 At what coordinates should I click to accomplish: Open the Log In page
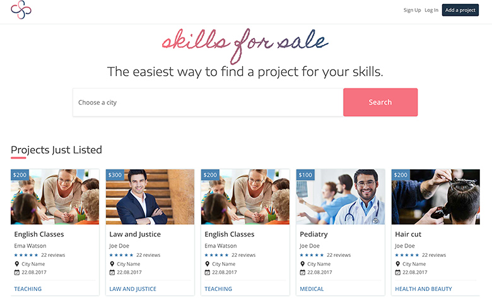(431, 10)
